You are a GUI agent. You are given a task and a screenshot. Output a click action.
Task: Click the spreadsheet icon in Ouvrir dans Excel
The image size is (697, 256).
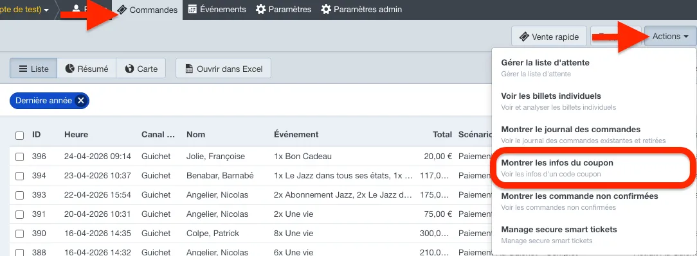click(x=189, y=69)
